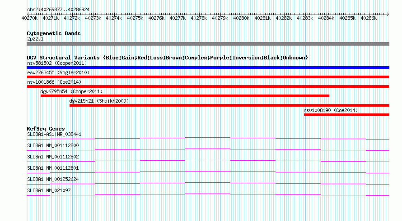Open the nsv581502 (Cooper2011) label
Viewport: 402px width, 221px height.
coord(57,63)
